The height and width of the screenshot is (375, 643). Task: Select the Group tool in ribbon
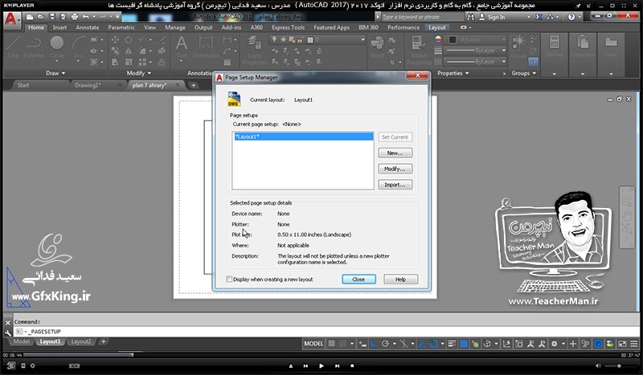[x=518, y=46]
